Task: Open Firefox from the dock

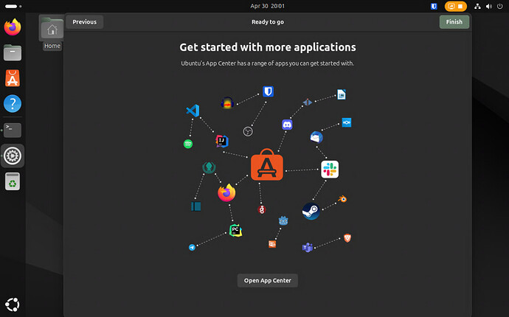Action: pos(13,27)
